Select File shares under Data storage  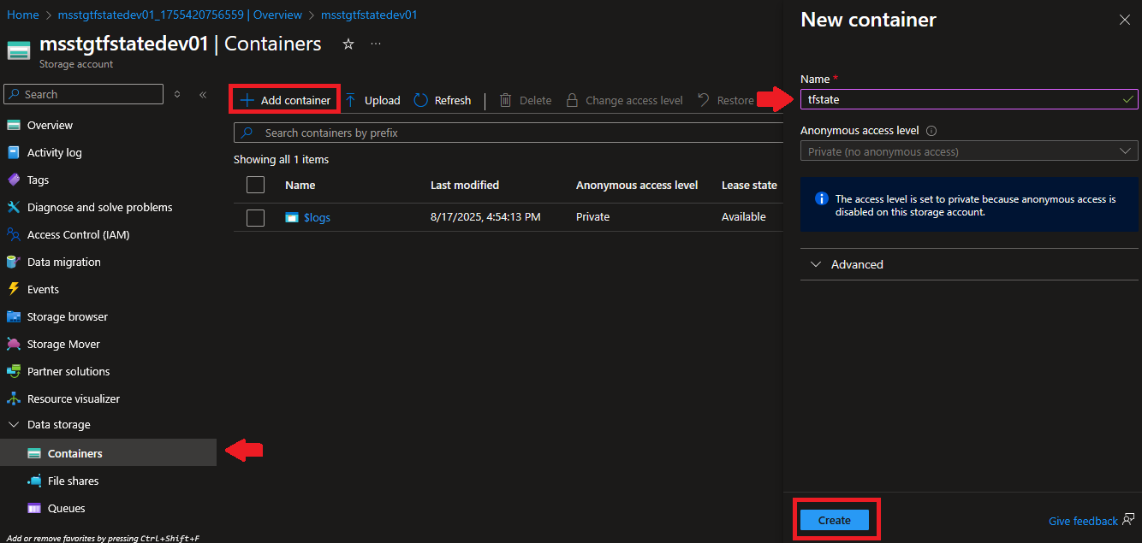pos(73,481)
